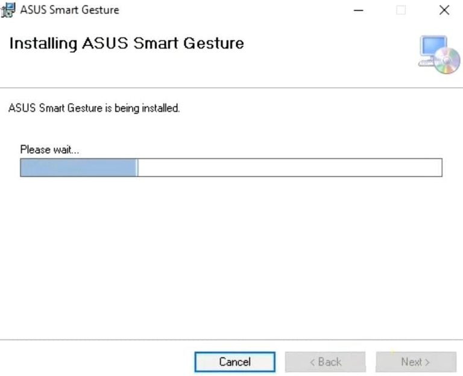Click the separator line above the Cancel button

[231, 339]
